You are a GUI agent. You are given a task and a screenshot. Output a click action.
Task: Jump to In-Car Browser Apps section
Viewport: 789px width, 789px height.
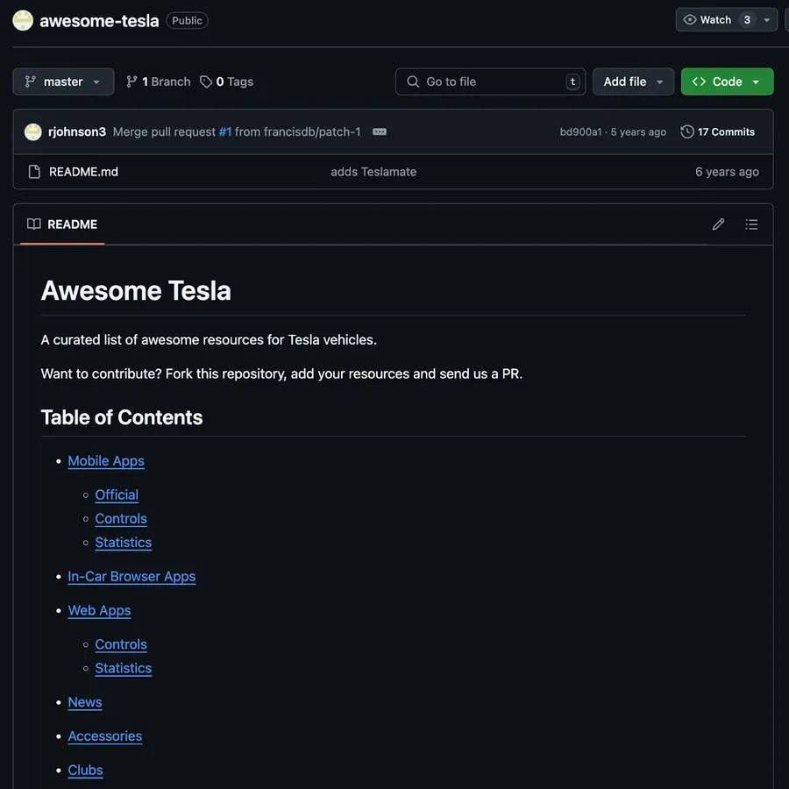click(131, 577)
